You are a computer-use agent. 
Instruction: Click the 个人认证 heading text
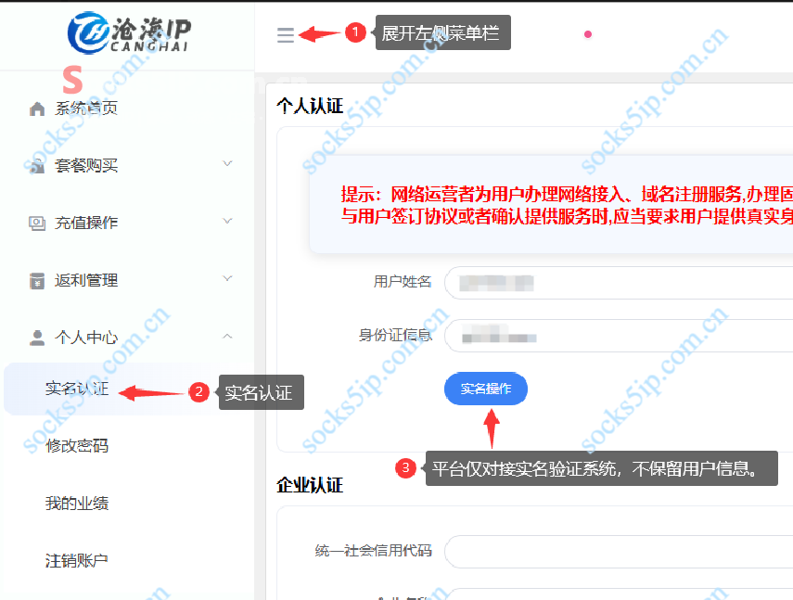(310, 106)
